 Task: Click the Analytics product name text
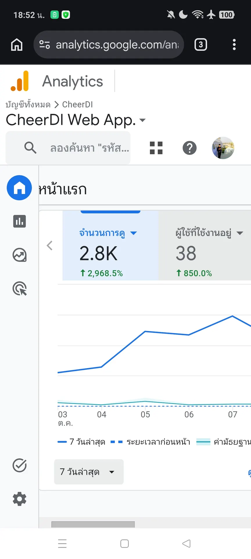73,81
